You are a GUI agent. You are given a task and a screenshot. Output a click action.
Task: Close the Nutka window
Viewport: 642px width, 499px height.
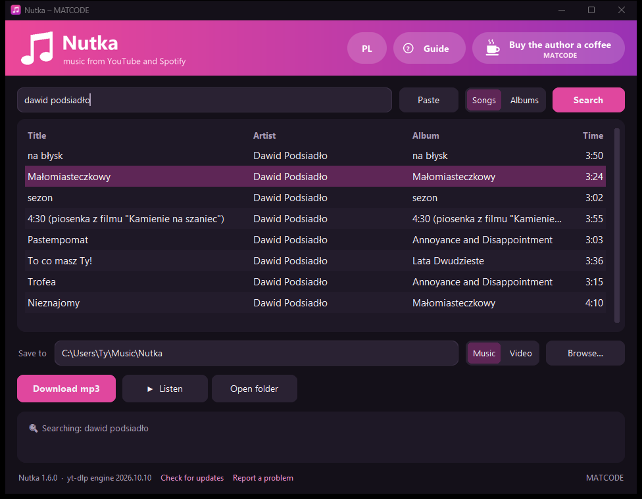coord(622,10)
